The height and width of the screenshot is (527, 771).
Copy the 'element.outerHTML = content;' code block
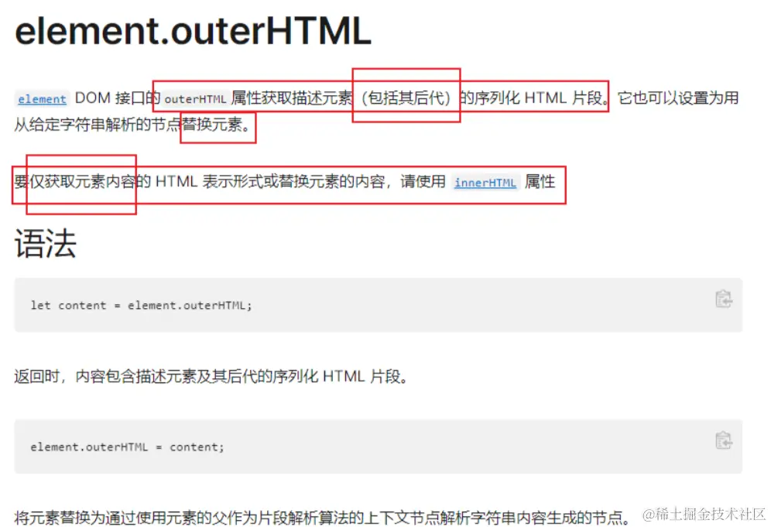click(x=723, y=440)
